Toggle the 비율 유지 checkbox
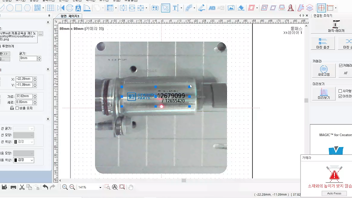 point(17,108)
